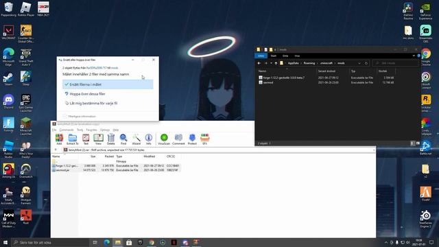Click Explorer back arrow
The width and height of the screenshot is (439, 247).
[x=259, y=63]
